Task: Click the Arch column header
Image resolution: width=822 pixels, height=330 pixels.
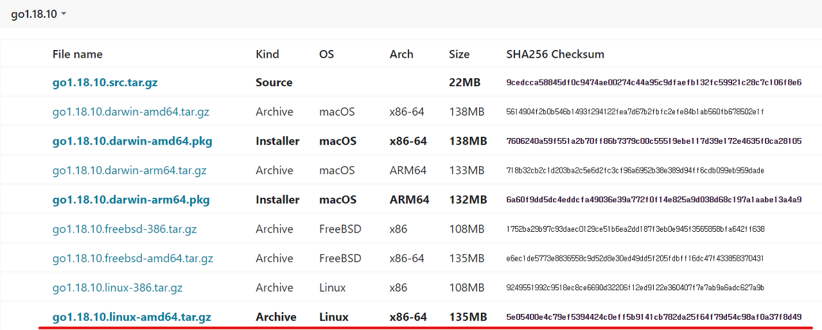Action: tap(401, 54)
